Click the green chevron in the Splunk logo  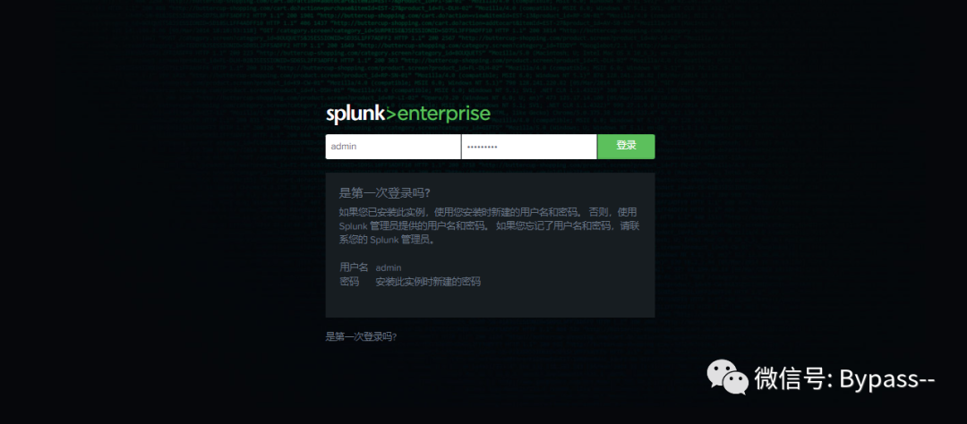[391, 114]
